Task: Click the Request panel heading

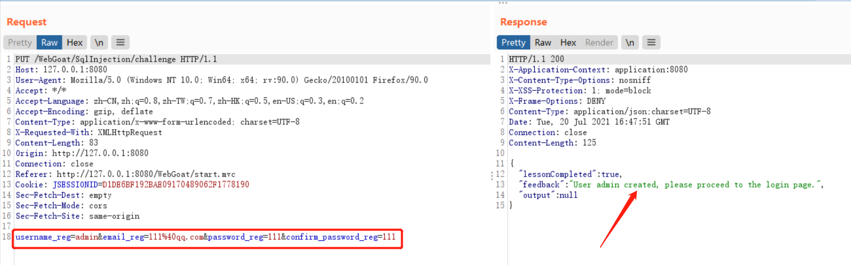Action: [27, 22]
